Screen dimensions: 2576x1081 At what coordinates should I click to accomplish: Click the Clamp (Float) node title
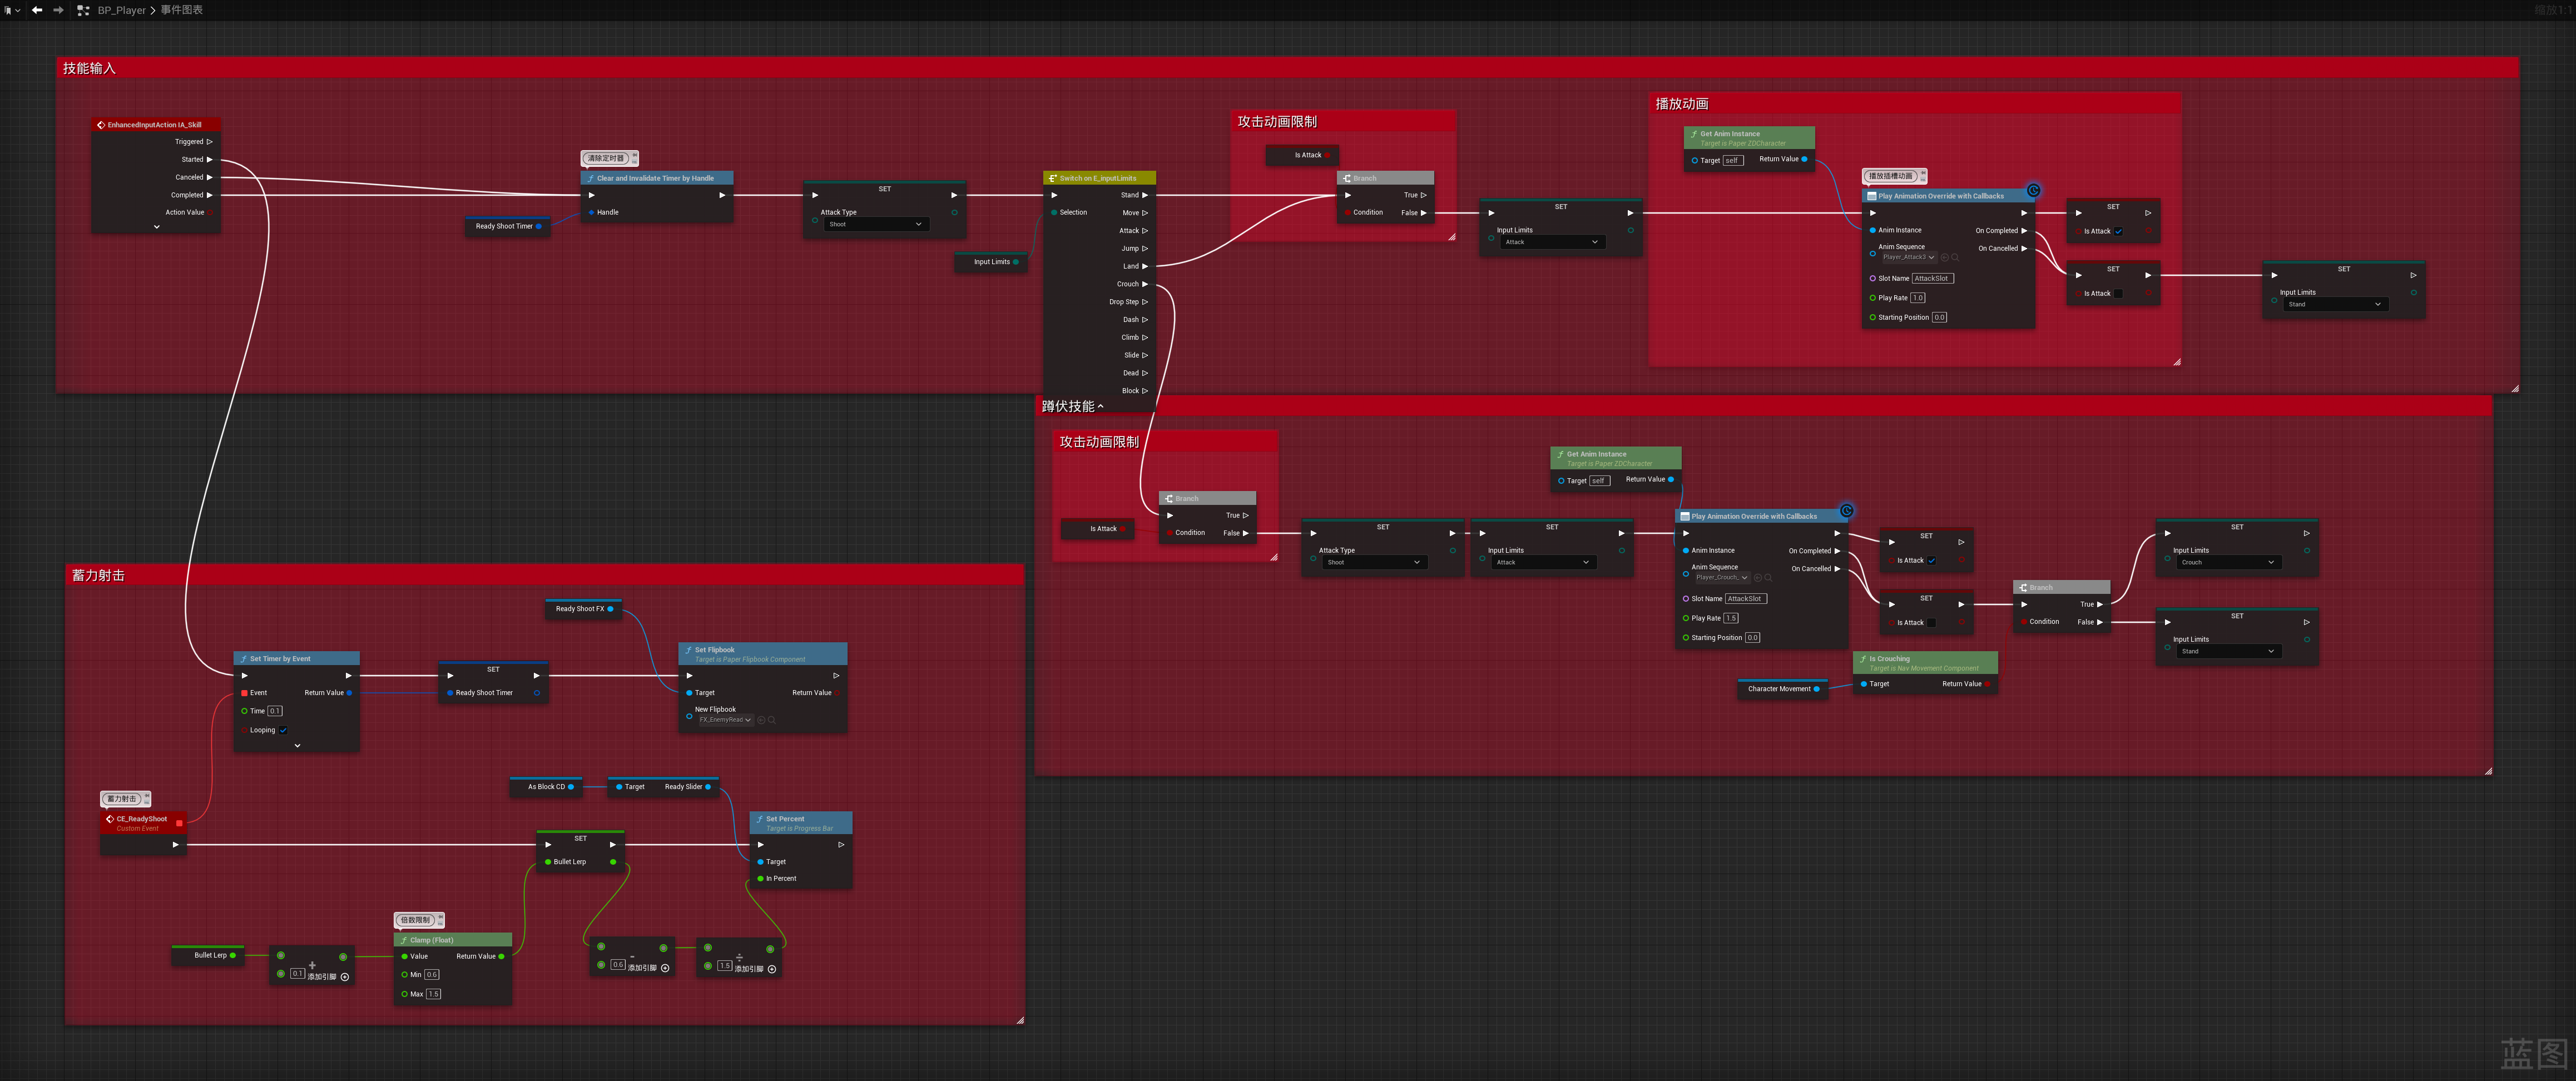coord(432,940)
